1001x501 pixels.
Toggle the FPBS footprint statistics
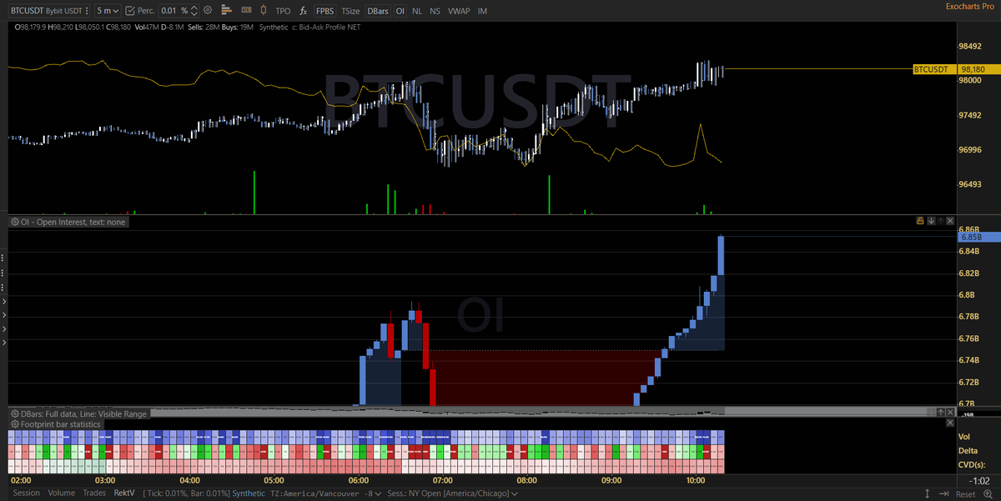click(x=325, y=11)
